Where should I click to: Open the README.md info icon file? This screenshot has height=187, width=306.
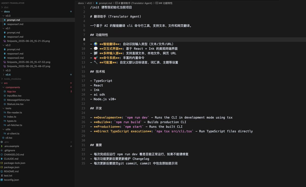pyautogui.click(x=2, y=171)
